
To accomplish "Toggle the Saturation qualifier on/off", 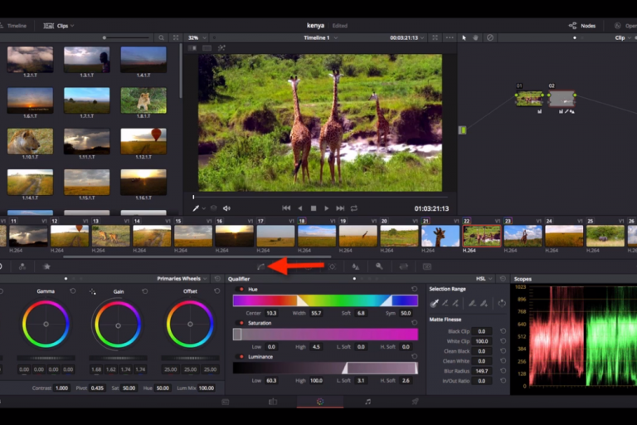I will 241,323.
